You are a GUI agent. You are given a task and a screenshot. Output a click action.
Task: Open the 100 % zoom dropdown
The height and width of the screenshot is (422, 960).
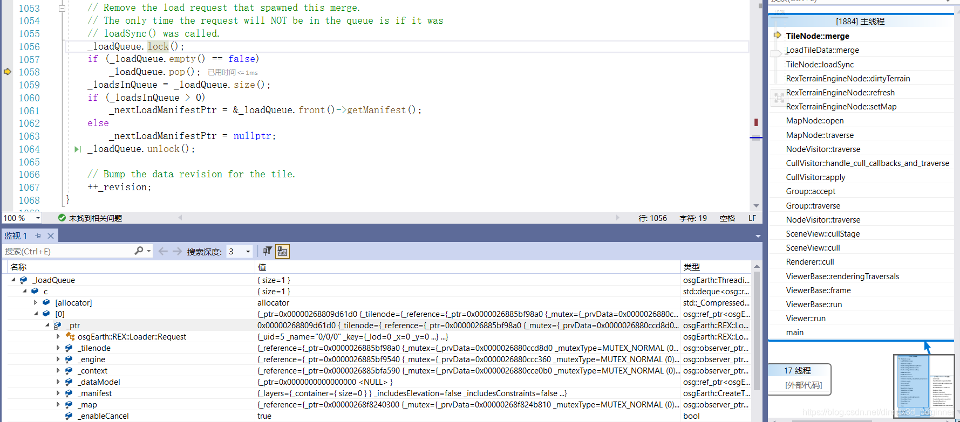click(x=38, y=218)
